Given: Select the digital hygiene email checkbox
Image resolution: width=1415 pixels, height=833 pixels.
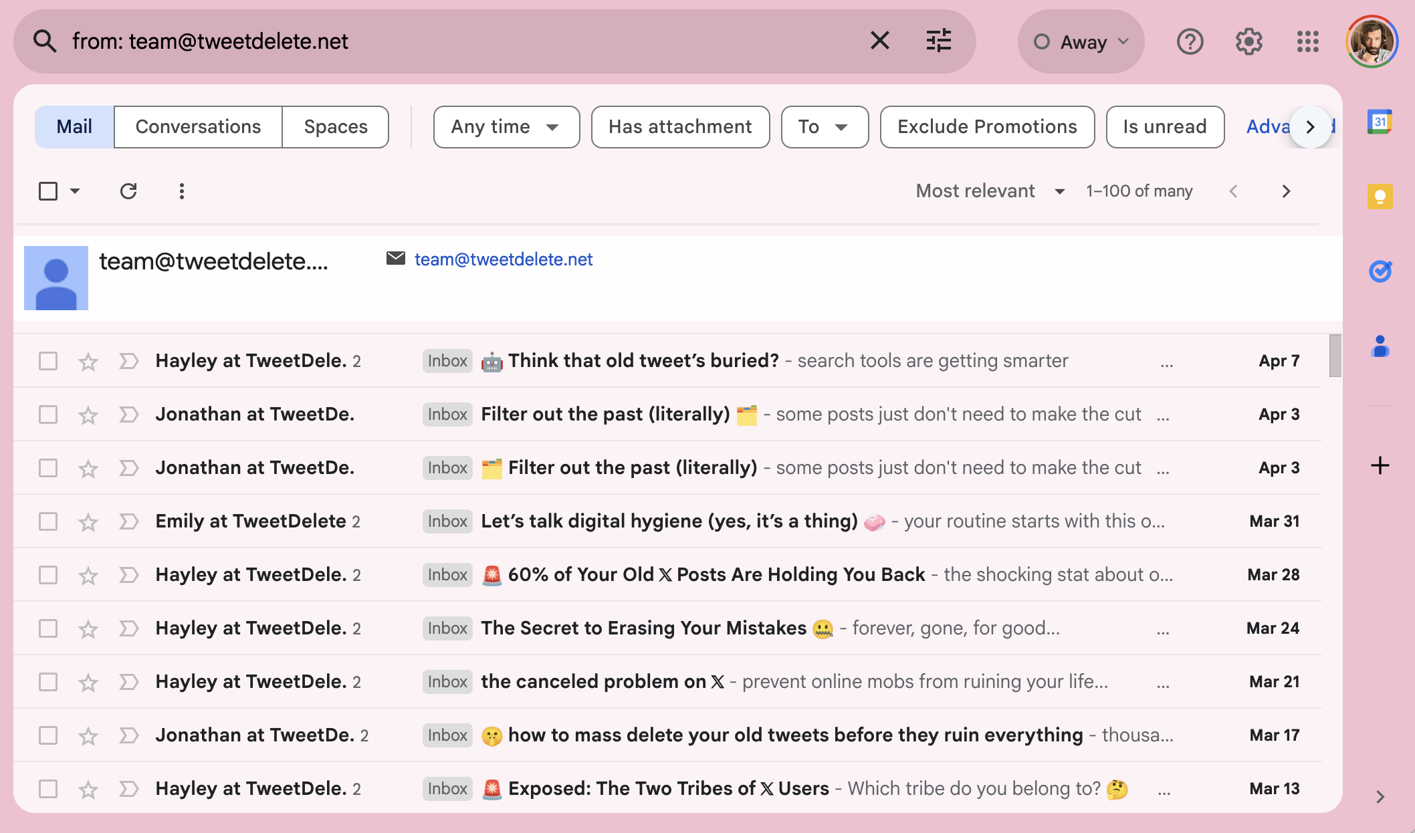Looking at the screenshot, I should coord(48,521).
